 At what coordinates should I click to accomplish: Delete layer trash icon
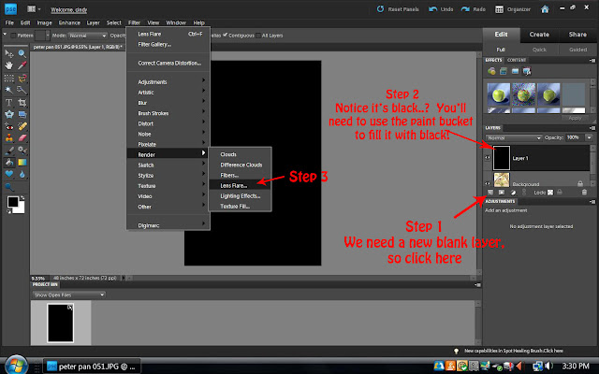click(x=584, y=193)
